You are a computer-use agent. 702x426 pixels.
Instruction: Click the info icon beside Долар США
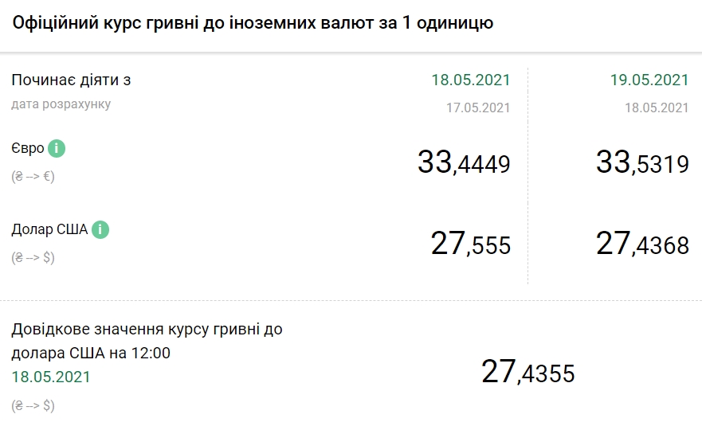click(x=100, y=229)
